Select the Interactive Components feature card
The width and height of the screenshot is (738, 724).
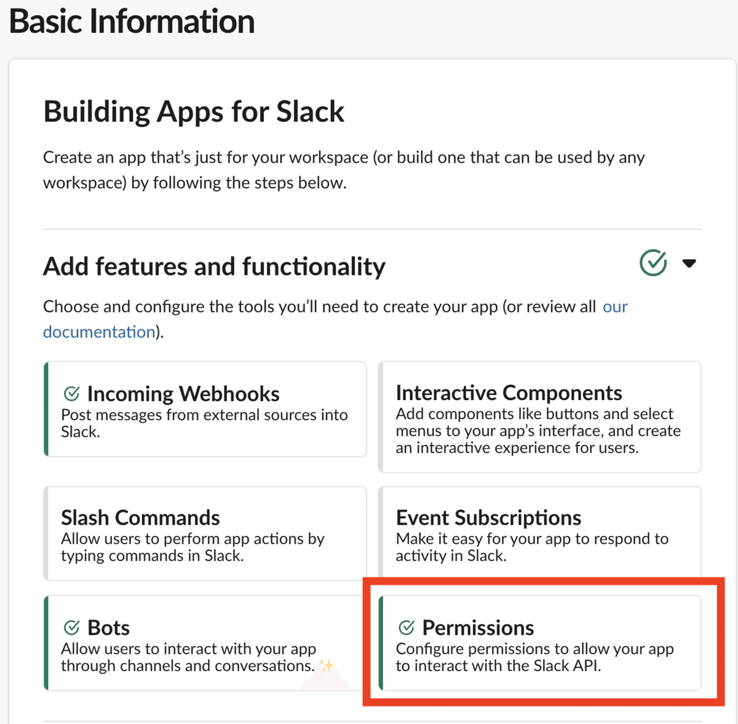click(x=539, y=417)
